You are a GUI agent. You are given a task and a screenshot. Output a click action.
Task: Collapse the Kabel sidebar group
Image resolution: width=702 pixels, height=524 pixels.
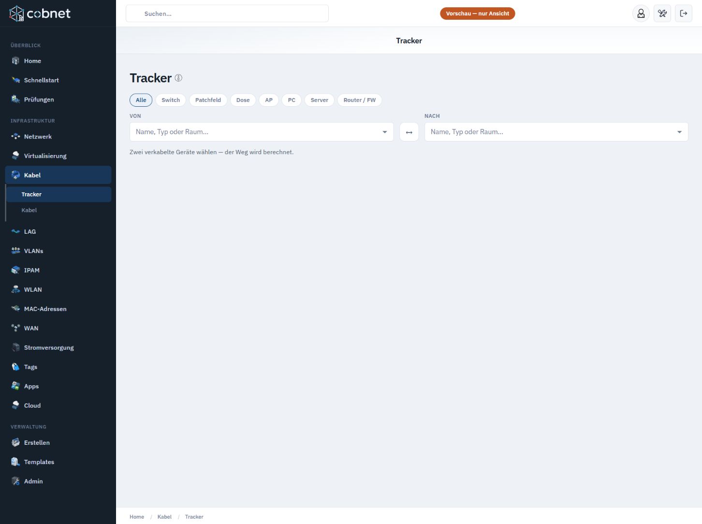tap(58, 175)
